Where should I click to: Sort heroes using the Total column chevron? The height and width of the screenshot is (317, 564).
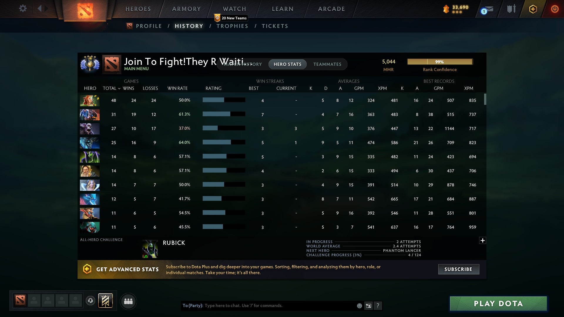click(119, 88)
